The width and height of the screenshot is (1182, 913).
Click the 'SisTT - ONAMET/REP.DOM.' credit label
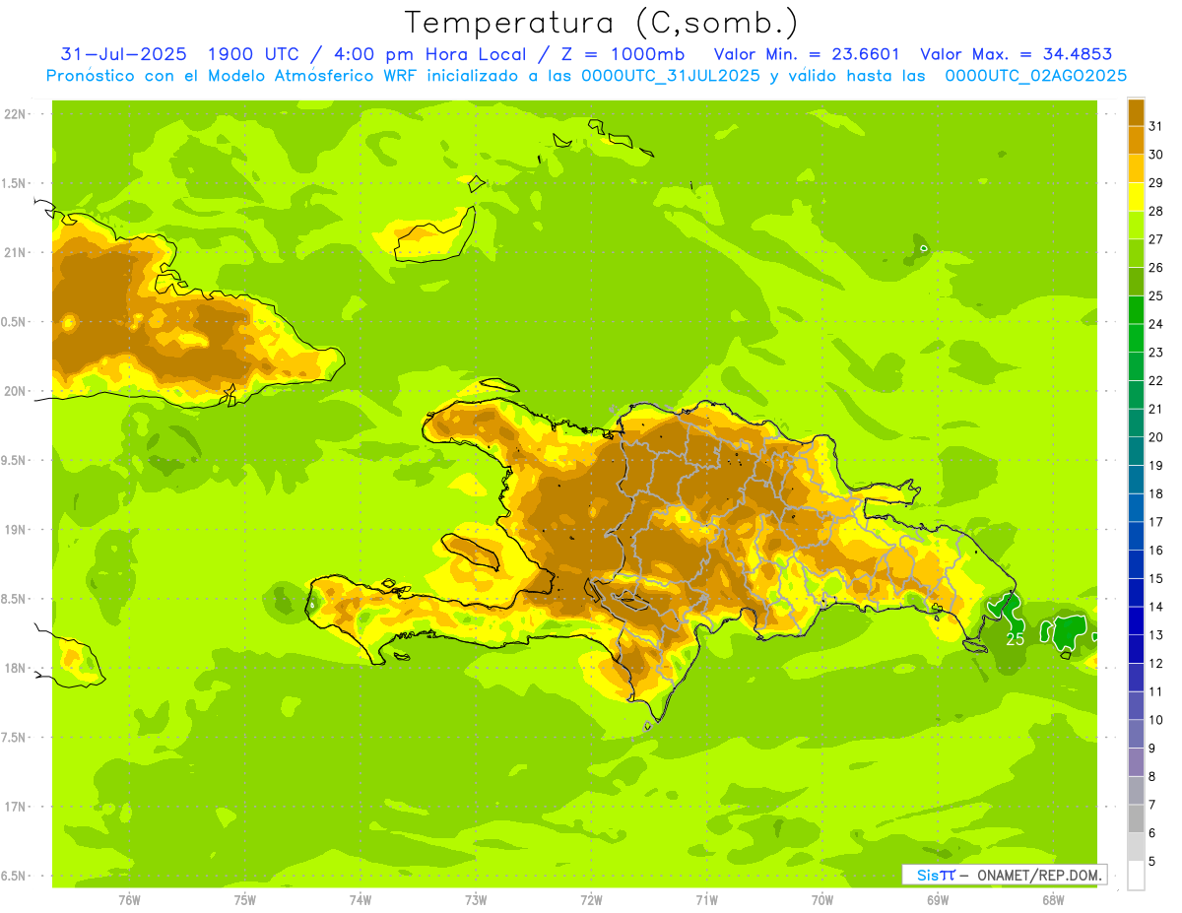point(1005,875)
